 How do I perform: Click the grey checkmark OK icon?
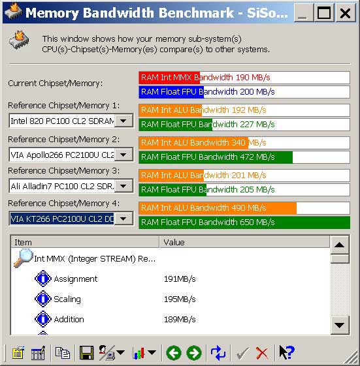click(242, 353)
